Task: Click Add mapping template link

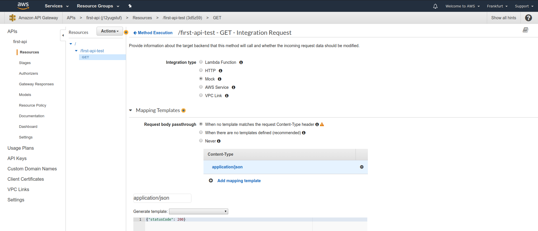Action: (x=239, y=181)
